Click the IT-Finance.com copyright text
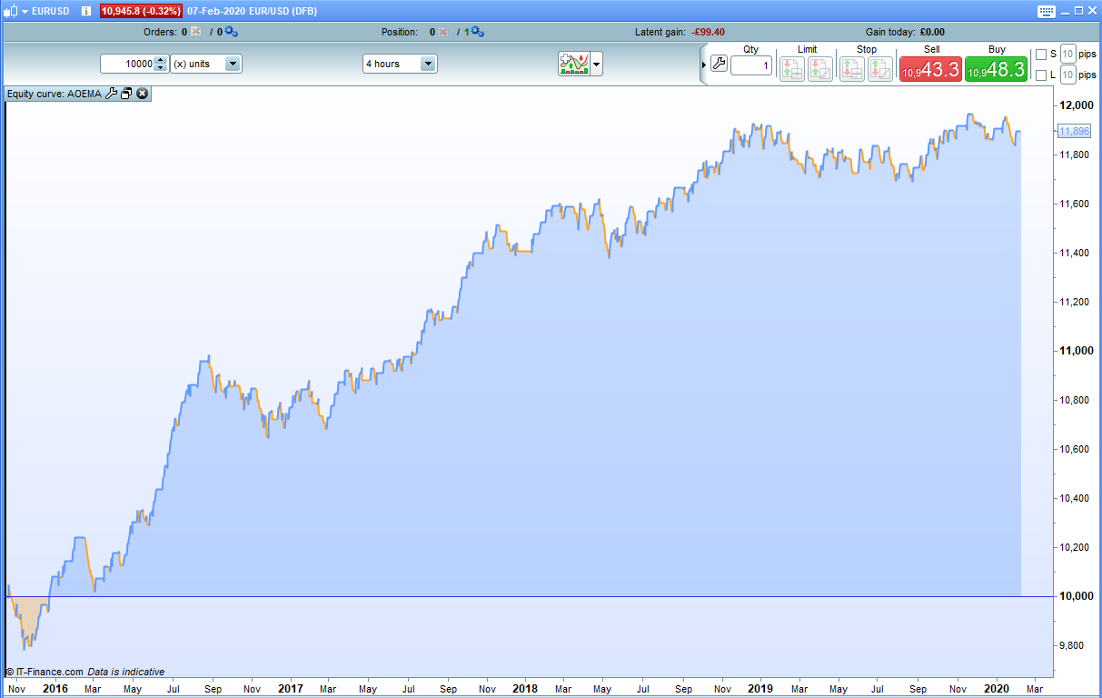This screenshot has height=698, width=1102. click(44, 672)
